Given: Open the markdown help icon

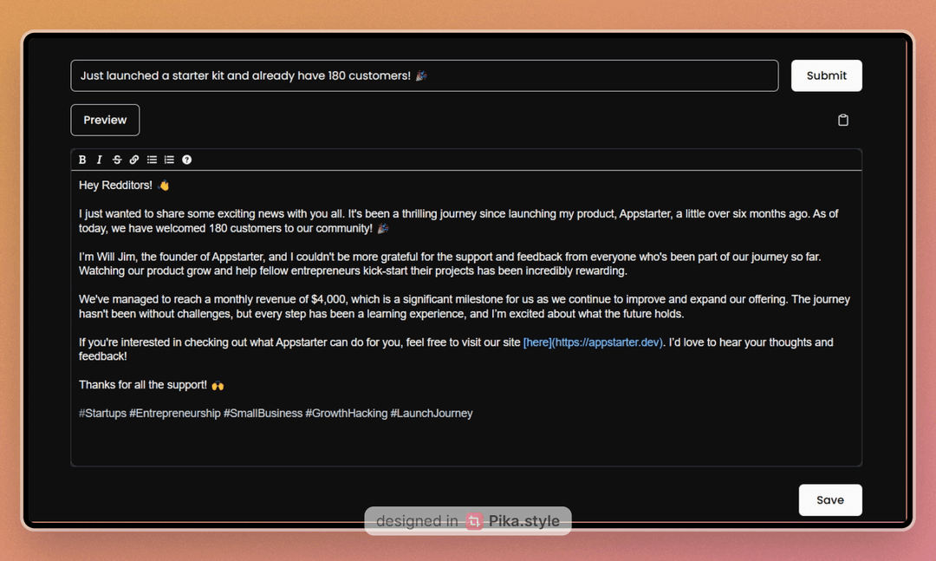Looking at the screenshot, I should [x=187, y=160].
